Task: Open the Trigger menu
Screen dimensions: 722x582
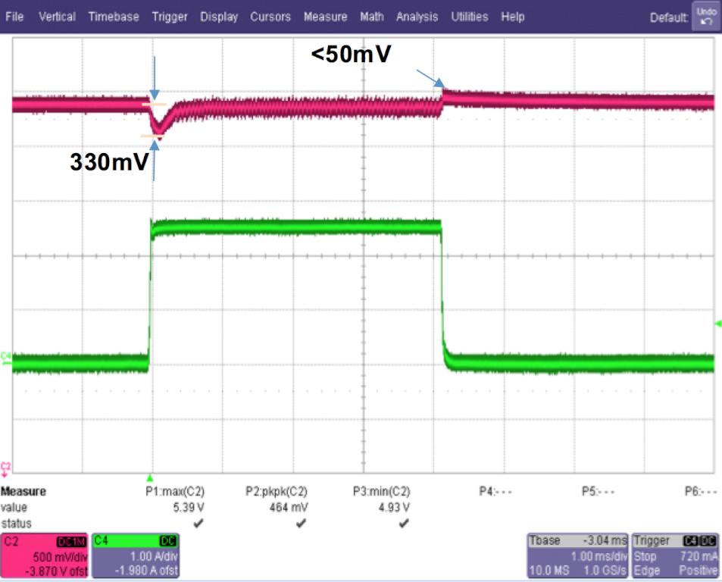Action: coord(170,17)
